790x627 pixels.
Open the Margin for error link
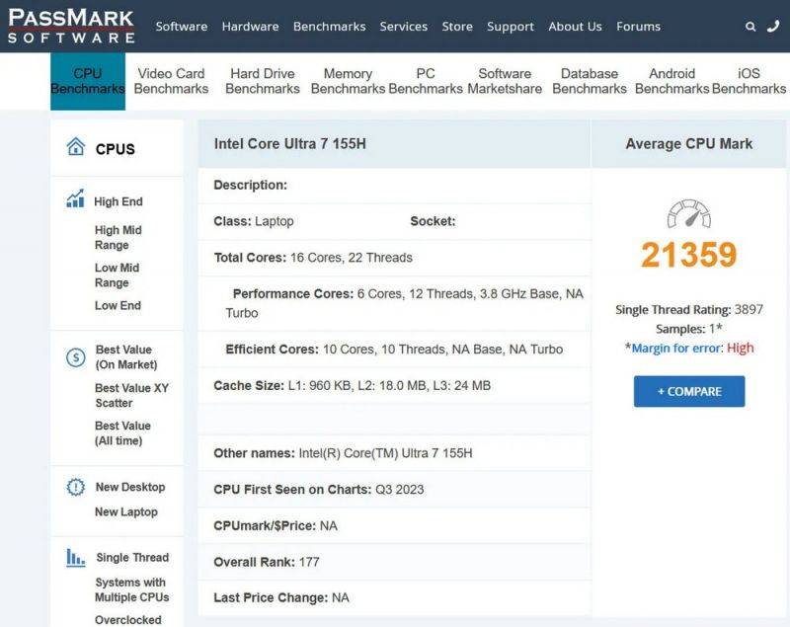click(677, 348)
